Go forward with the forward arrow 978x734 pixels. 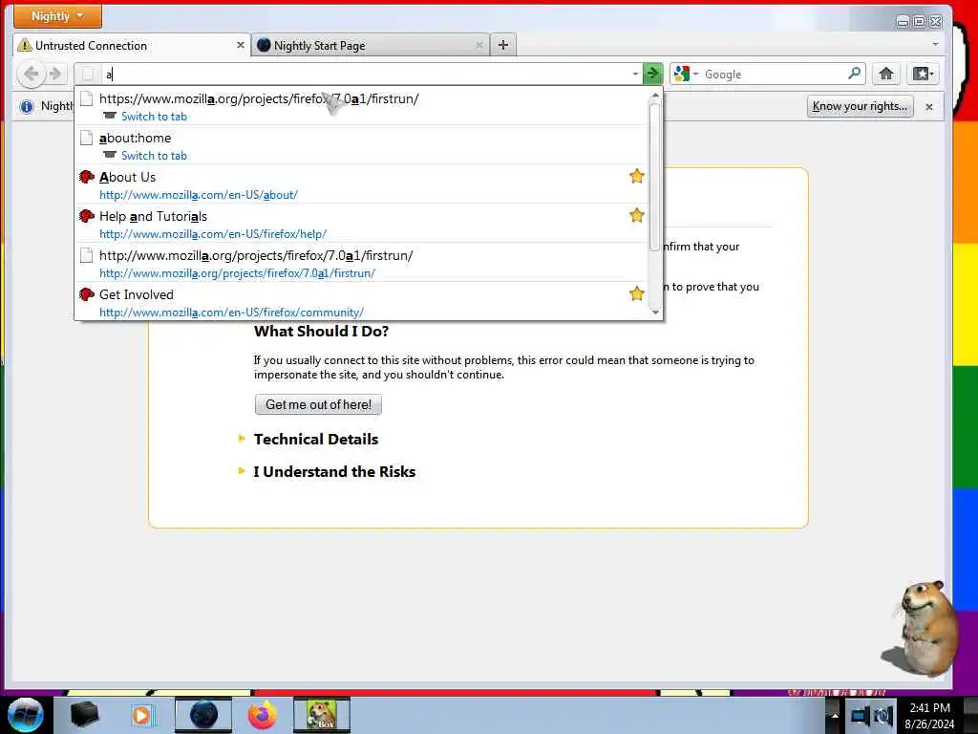54,75
